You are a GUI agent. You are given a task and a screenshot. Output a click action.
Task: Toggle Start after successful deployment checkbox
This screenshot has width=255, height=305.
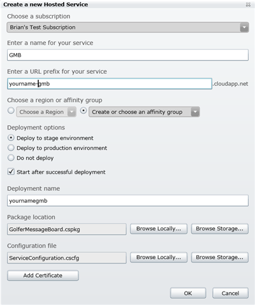[x=11, y=172]
